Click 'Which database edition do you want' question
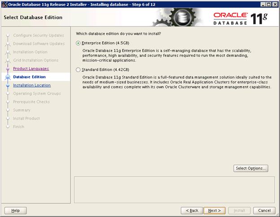The image size is (280, 217). coord(118,34)
